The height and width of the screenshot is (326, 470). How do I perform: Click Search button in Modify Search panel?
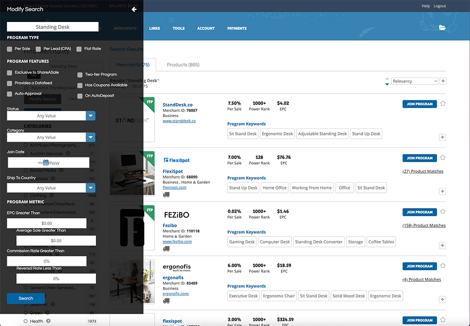click(26, 298)
